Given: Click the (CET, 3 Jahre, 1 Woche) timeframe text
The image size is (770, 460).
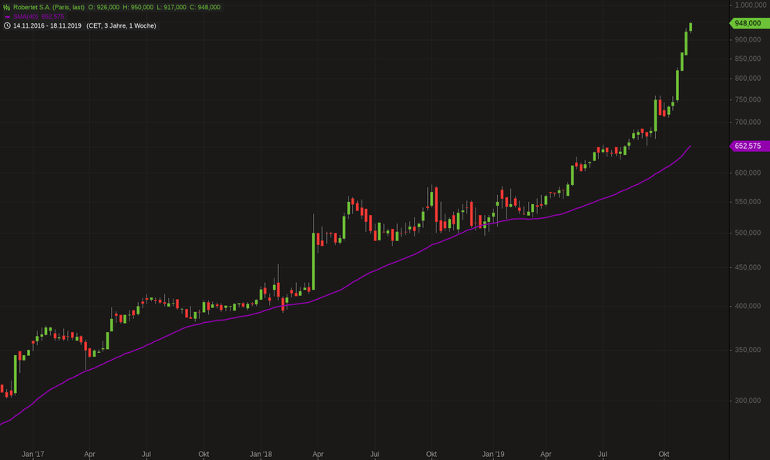Looking at the screenshot, I should (121, 25).
